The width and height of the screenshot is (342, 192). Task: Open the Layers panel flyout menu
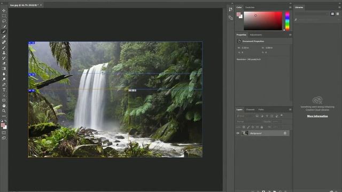290,110
